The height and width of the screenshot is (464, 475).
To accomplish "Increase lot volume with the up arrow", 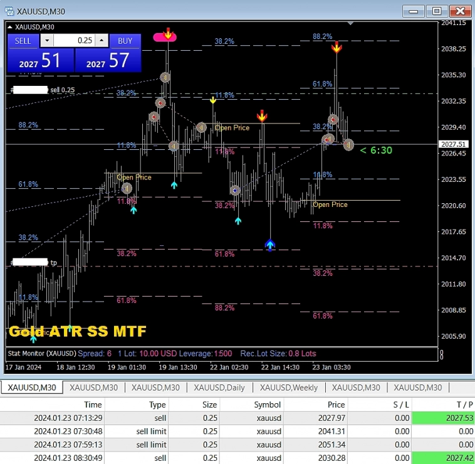I will (x=102, y=41).
